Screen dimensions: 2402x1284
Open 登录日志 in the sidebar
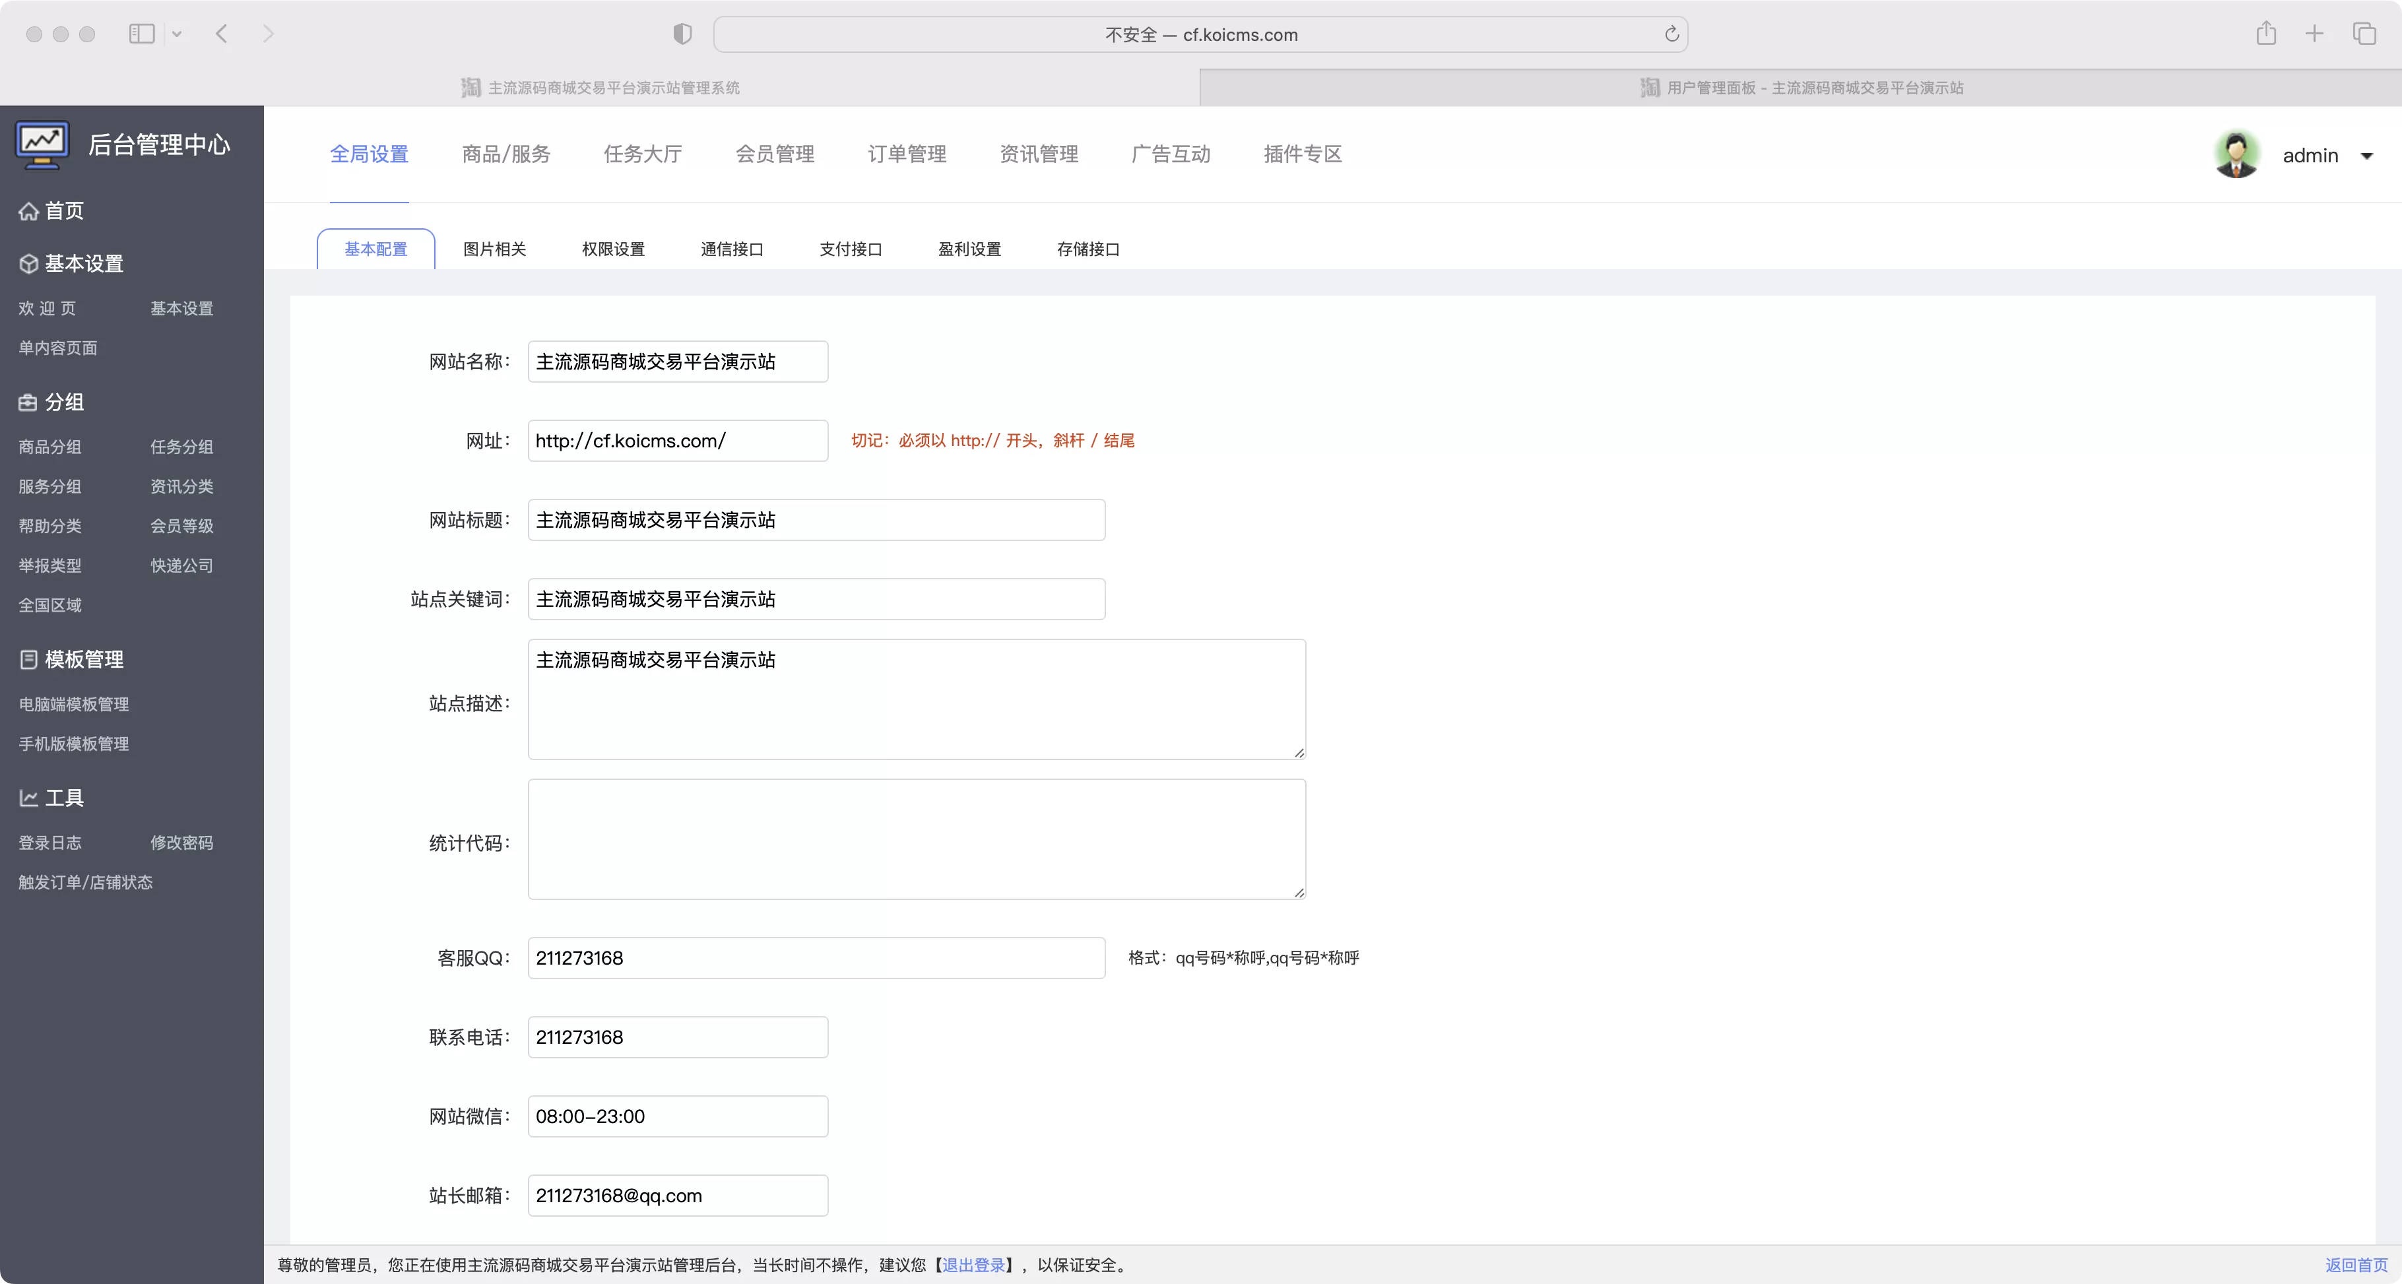50,843
